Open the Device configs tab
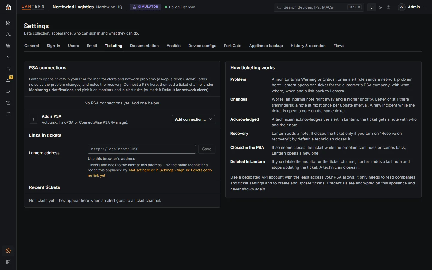The width and height of the screenshot is (432, 270). tap(202, 46)
